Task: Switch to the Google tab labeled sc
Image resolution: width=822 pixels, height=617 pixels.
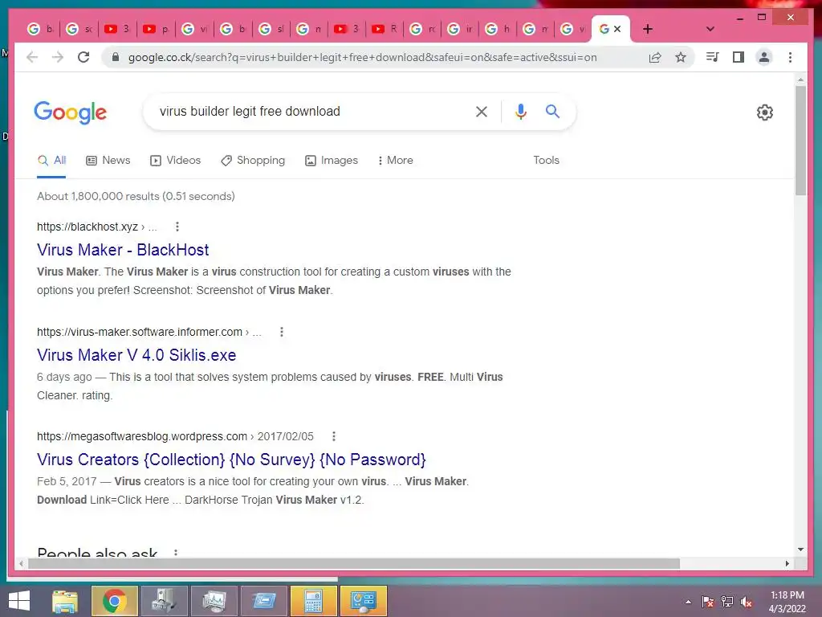Action: (79, 30)
